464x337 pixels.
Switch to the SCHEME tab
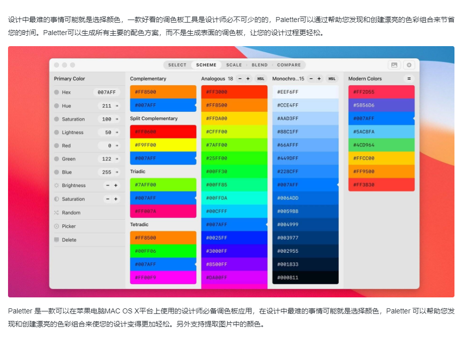tap(206, 65)
